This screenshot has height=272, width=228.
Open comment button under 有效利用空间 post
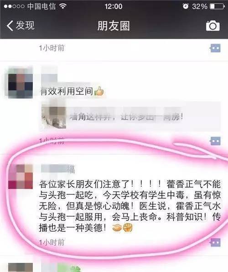point(215,141)
